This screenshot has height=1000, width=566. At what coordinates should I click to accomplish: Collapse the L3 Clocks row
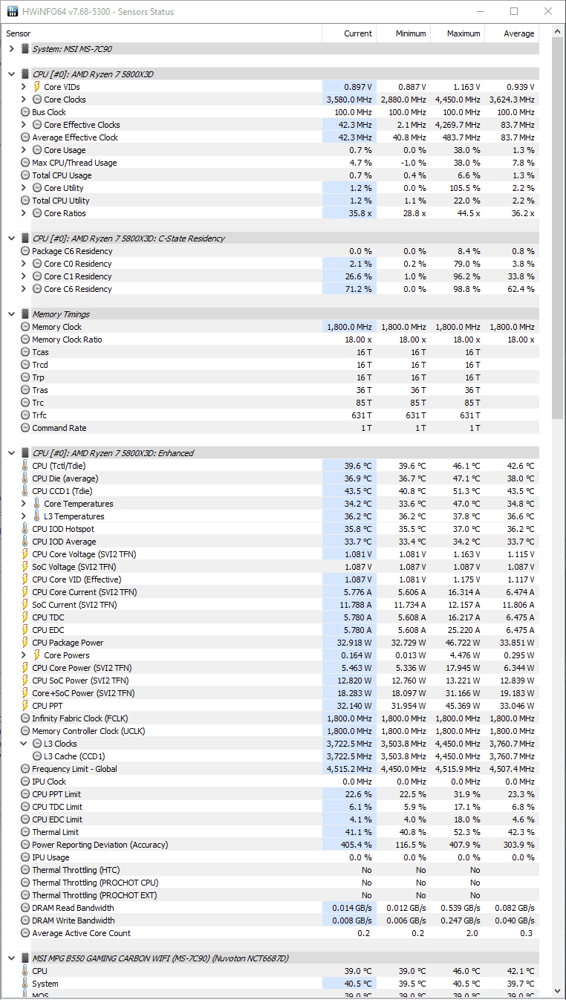coord(24,744)
